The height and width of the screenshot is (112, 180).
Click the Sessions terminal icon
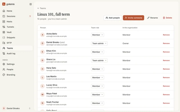click(x=4, y=16)
